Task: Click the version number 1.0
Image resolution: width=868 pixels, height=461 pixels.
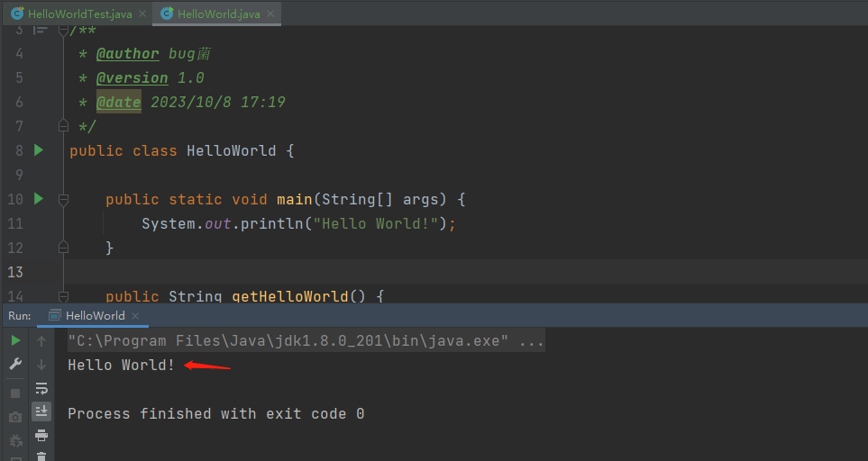Action: coord(190,78)
